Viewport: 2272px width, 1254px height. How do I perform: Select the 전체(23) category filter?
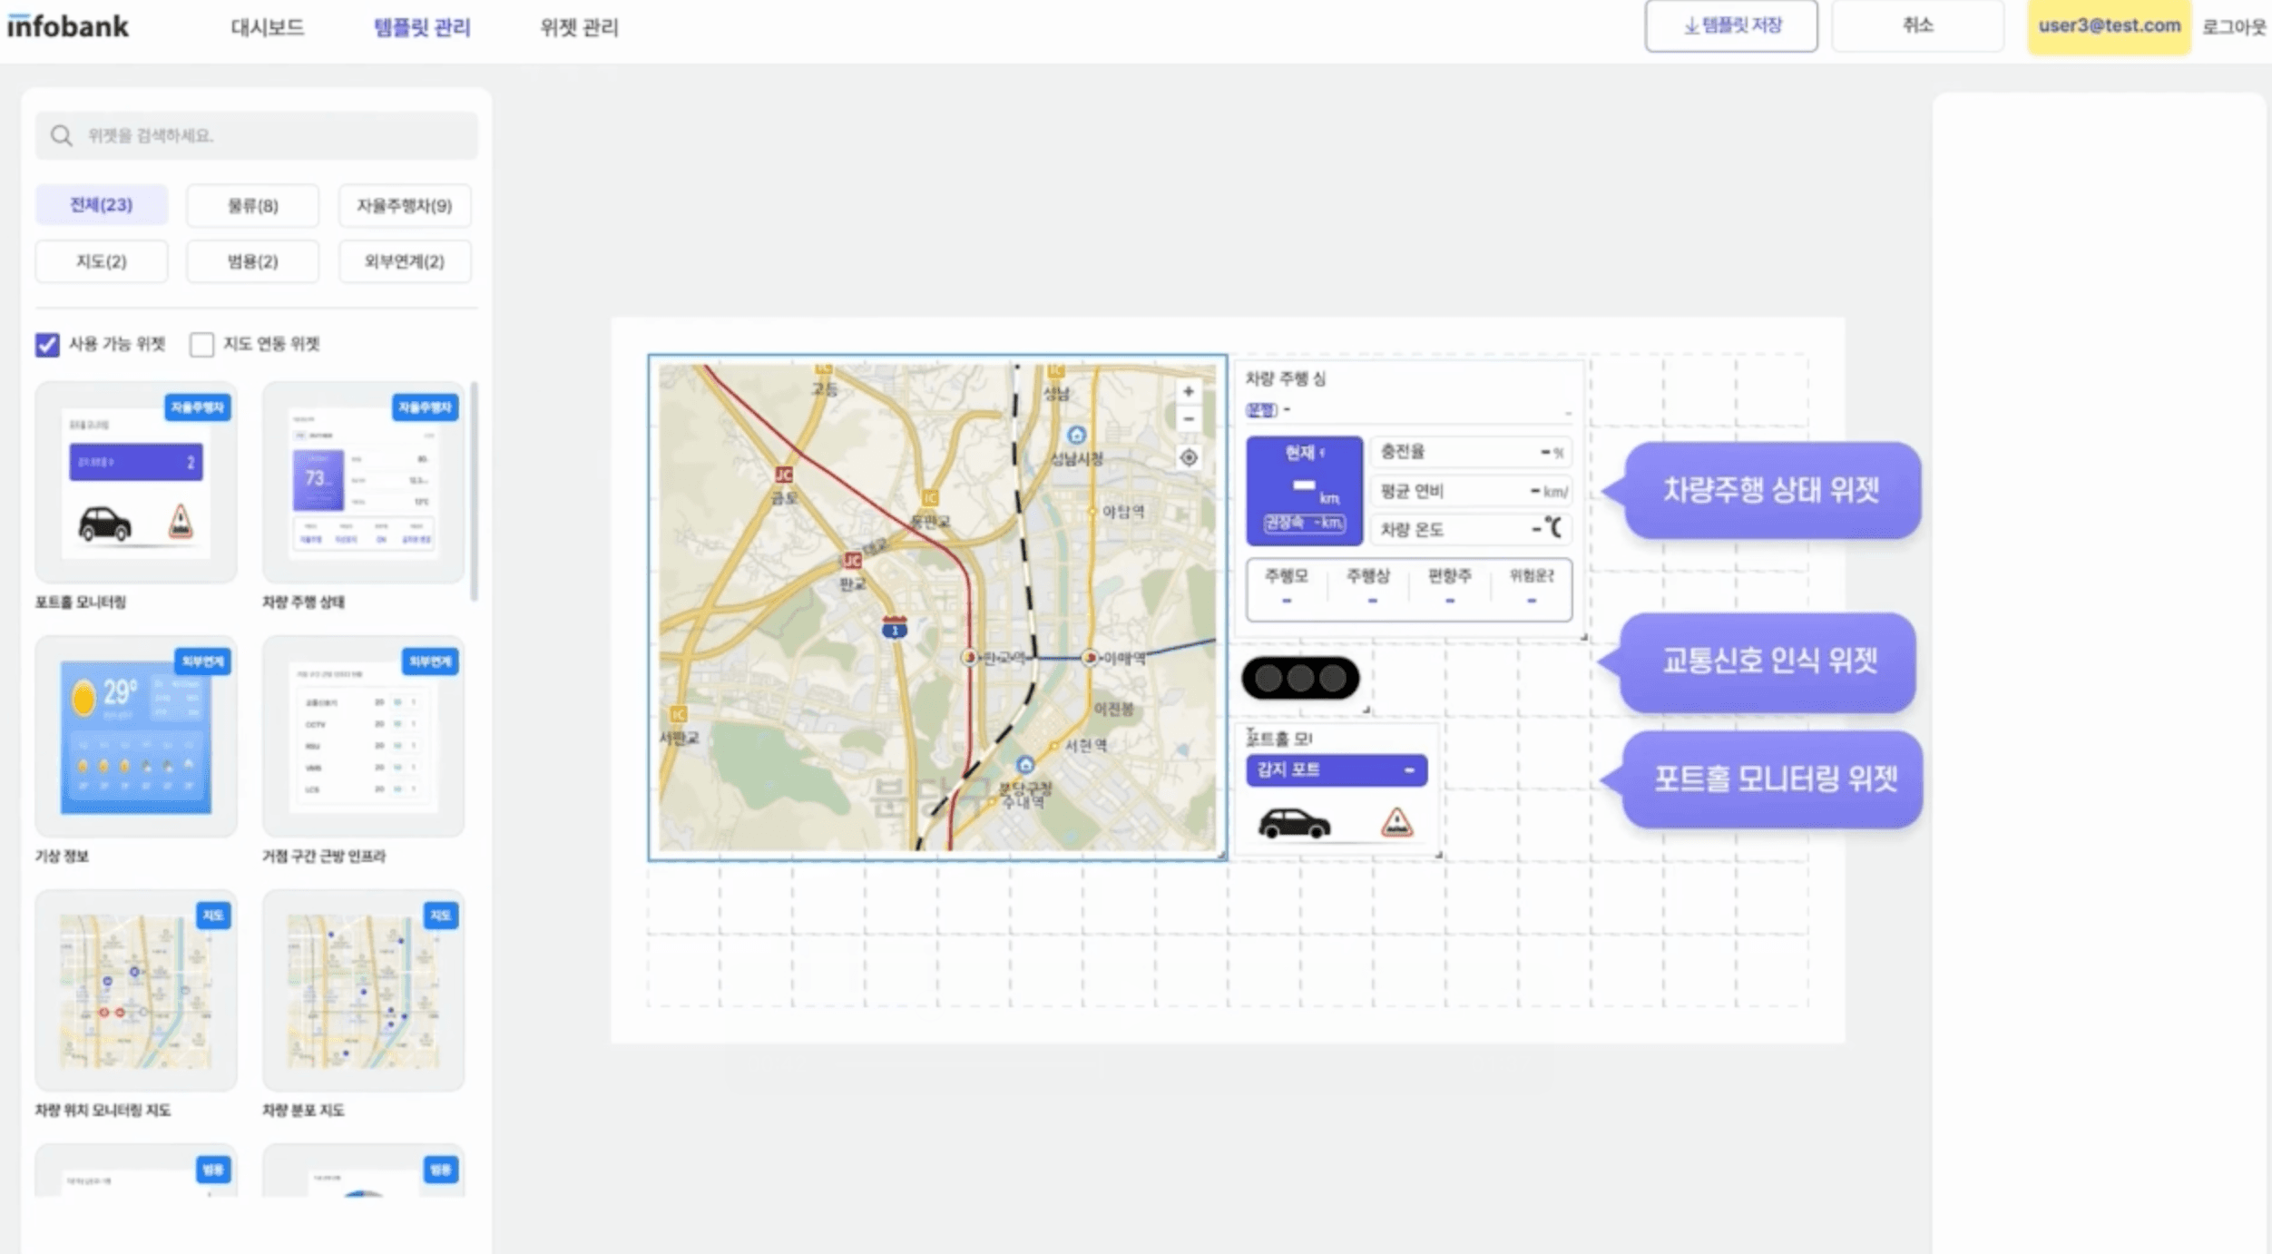click(x=101, y=205)
